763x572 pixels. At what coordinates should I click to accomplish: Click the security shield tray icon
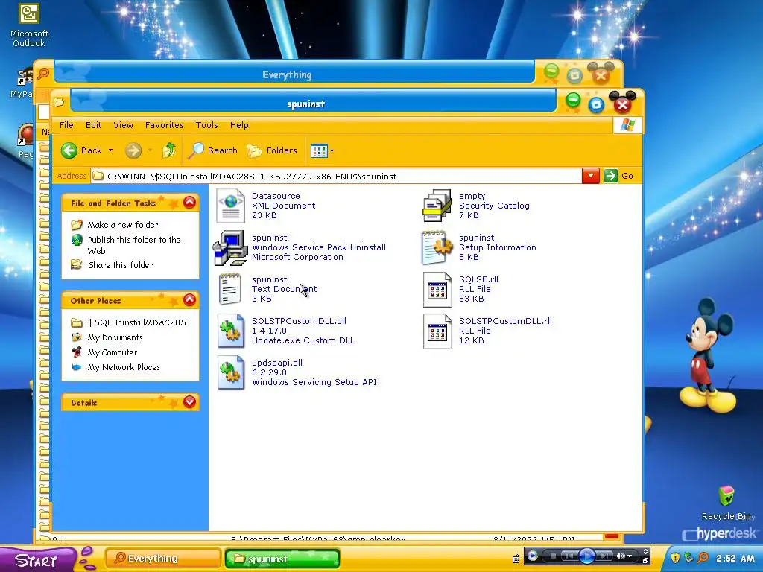click(675, 557)
